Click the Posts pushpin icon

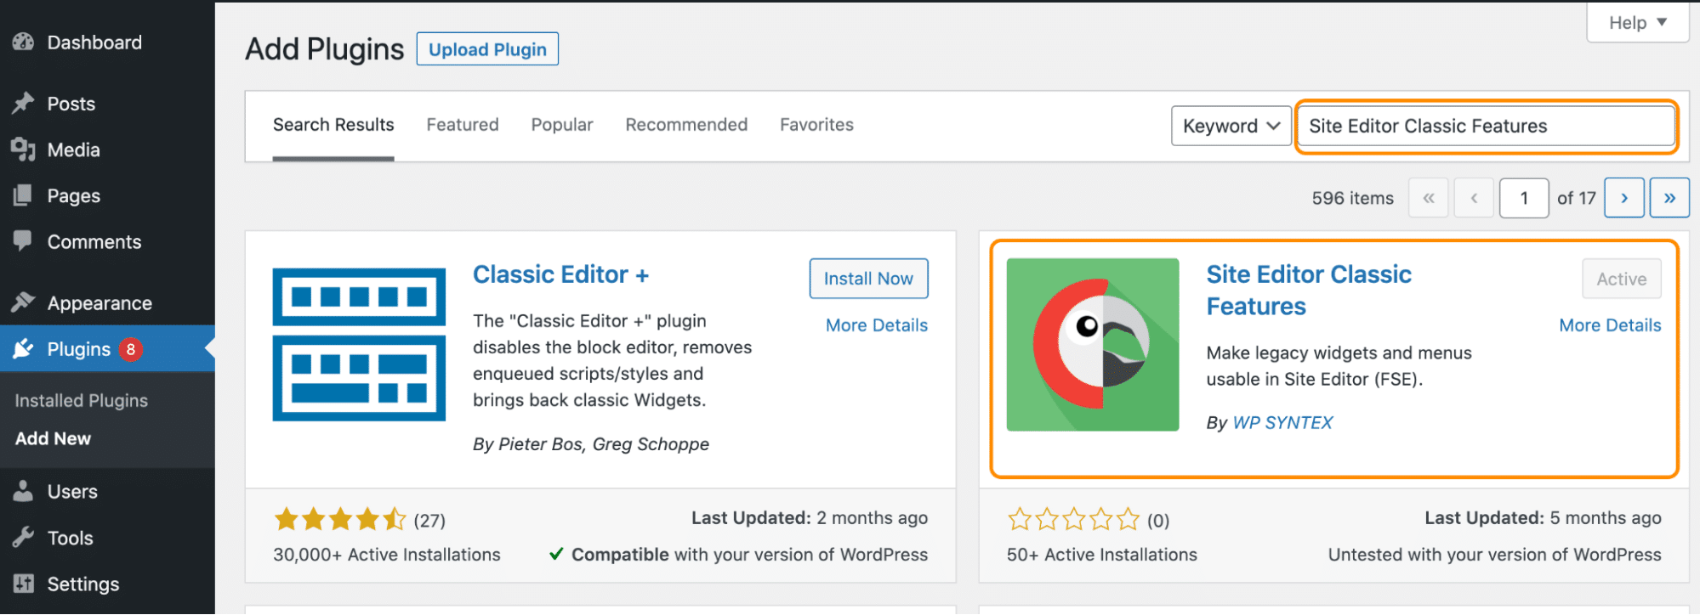tap(23, 103)
